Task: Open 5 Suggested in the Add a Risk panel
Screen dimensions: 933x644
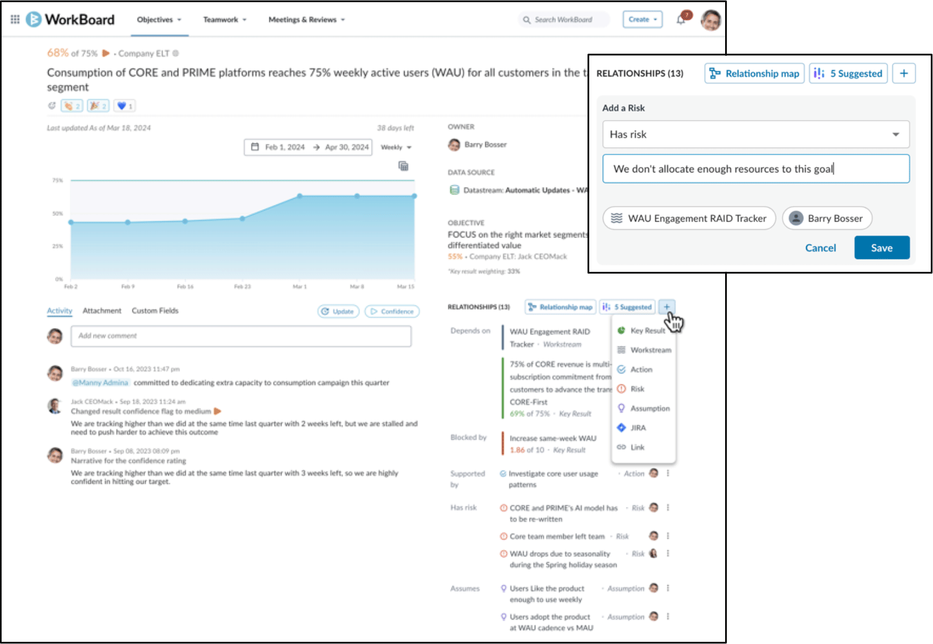Action: (x=848, y=73)
